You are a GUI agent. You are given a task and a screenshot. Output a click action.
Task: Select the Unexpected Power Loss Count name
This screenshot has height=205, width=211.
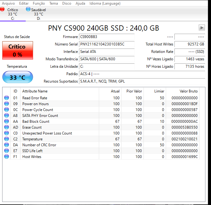(47, 133)
